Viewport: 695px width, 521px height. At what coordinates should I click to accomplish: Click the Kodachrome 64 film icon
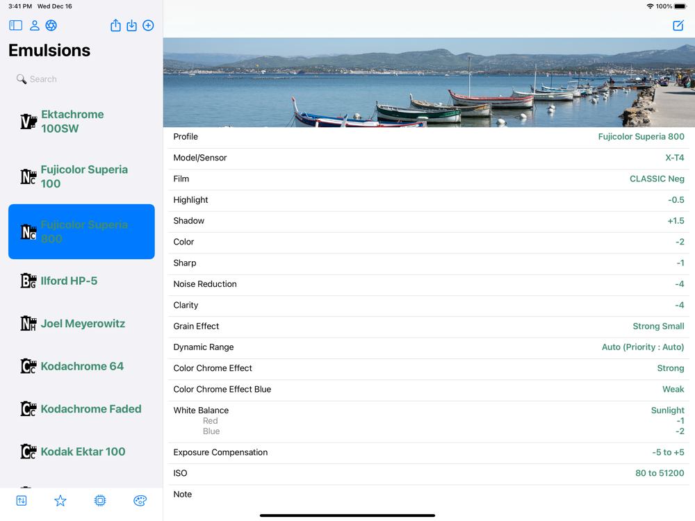coord(28,366)
